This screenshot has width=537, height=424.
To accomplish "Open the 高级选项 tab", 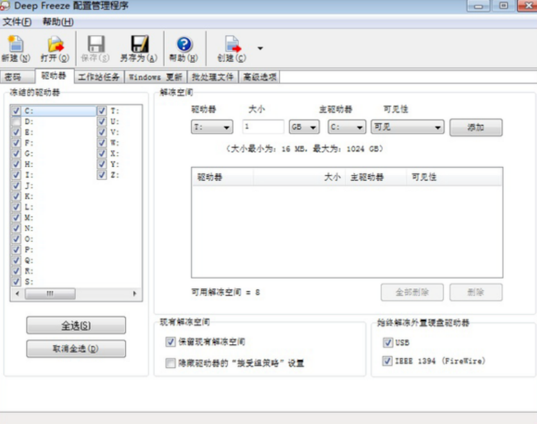I will pyautogui.click(x=260, y=77).
